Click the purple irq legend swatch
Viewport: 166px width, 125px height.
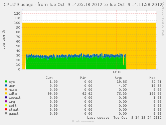(6, 101)
